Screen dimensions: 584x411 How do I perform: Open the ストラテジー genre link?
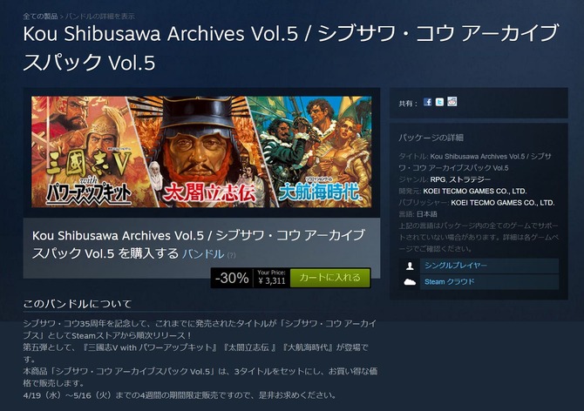[x=470, y=179]
